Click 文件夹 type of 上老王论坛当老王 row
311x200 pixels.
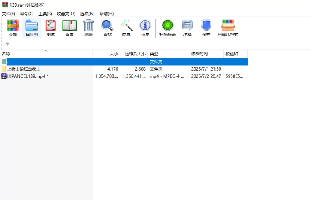click(x=156, y=69)
